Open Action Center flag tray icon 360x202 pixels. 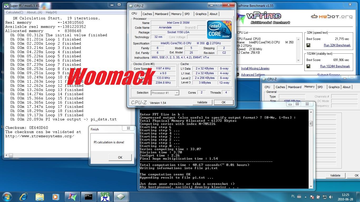pos(313,197)
